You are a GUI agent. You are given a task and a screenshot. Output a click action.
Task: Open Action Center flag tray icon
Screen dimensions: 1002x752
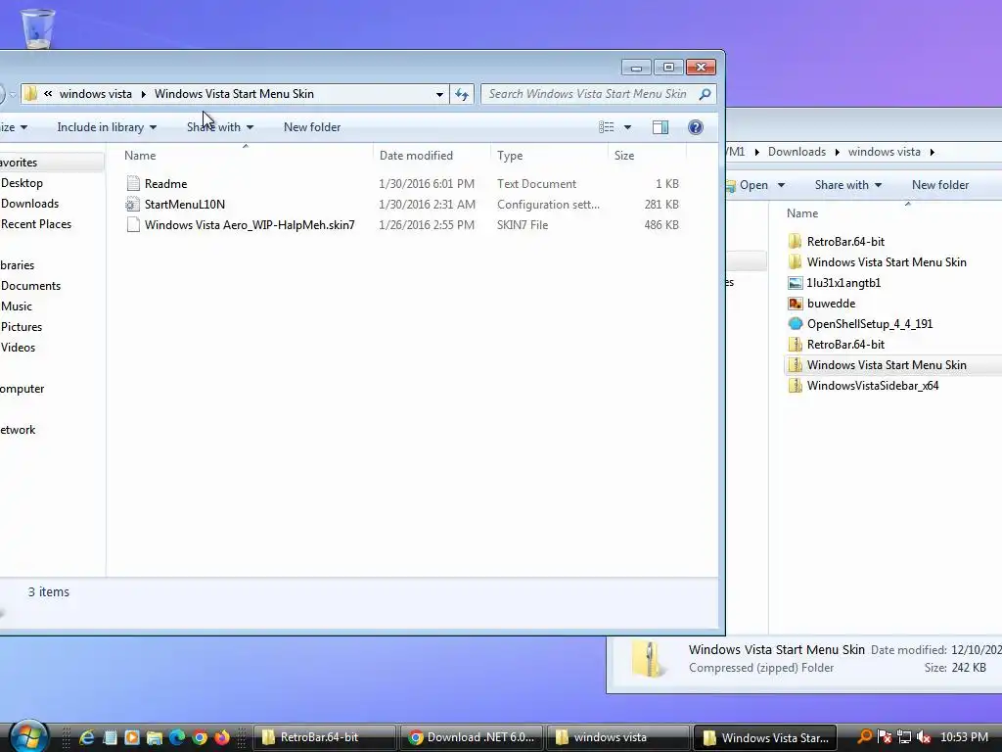point(885,737)
